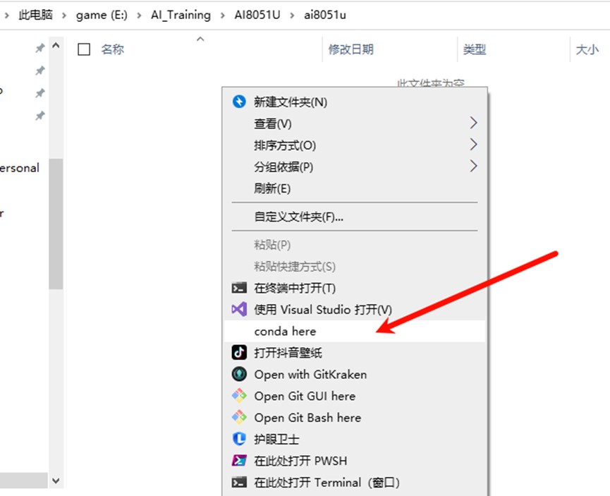Select 打开抖音壁纸 in the context menu
The height and width of the screenshot is (496, 610).
coord(355,353)
